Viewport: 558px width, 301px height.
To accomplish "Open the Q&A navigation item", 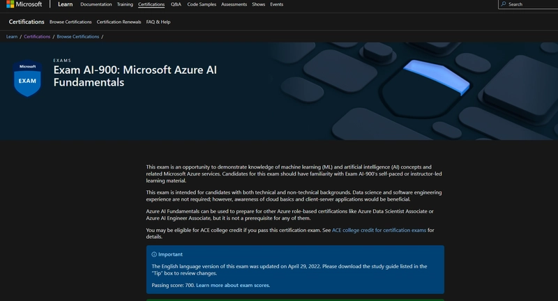I will coord(176,4).
